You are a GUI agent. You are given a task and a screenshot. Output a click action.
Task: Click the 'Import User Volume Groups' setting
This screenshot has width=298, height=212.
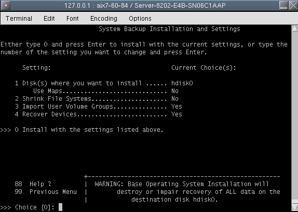99,107
